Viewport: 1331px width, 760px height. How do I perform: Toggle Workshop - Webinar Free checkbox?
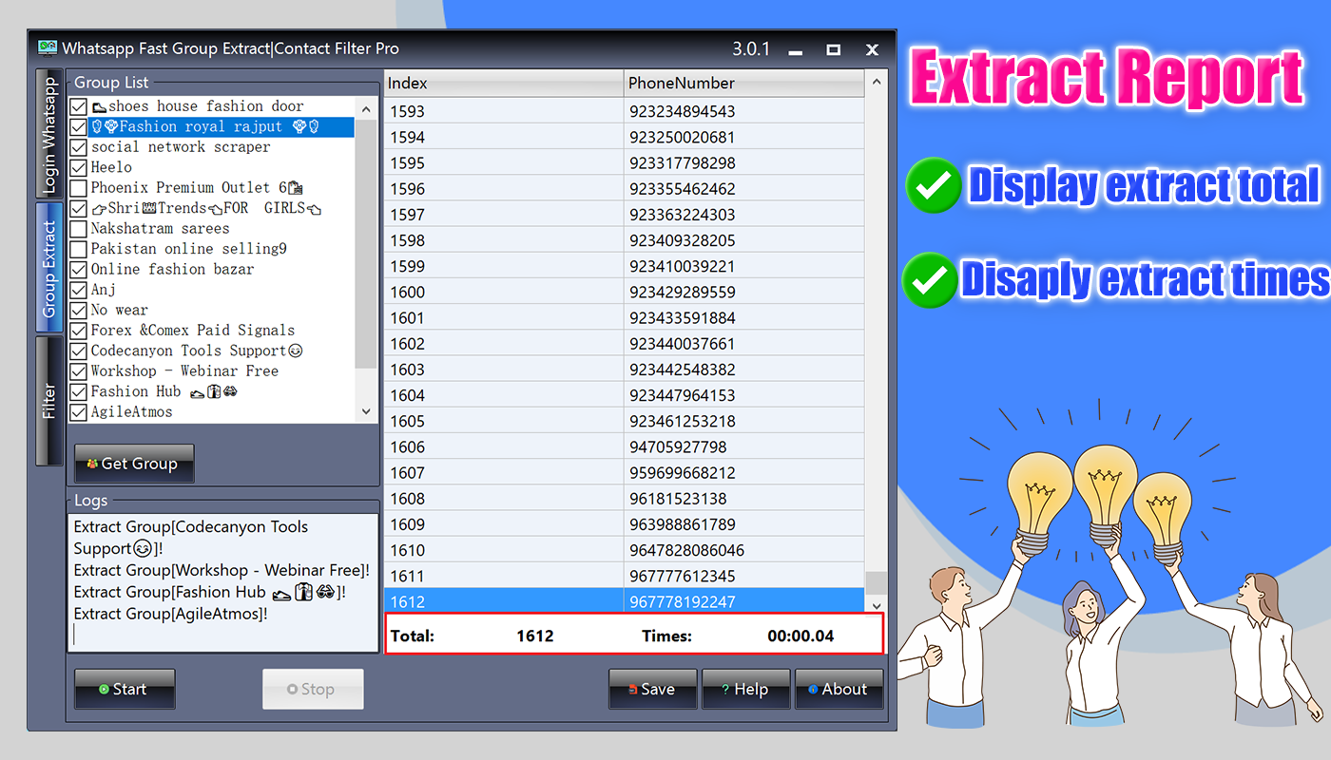pyautogui.click(x=79, y=371)
